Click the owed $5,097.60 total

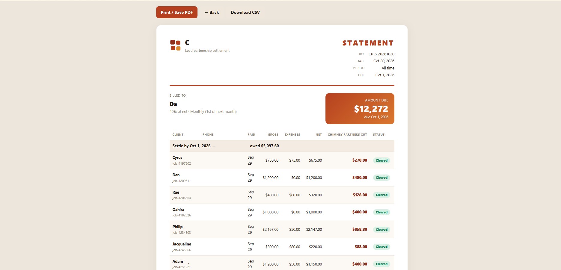pyautogui.click(x=264, y=146)
